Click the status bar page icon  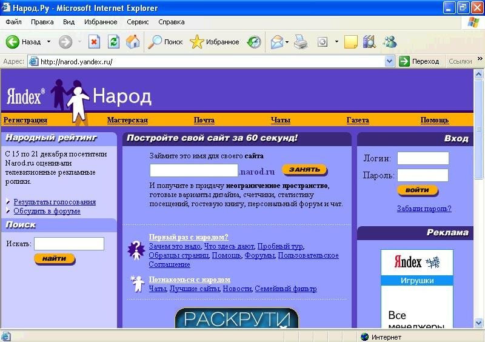click(5, 337)
